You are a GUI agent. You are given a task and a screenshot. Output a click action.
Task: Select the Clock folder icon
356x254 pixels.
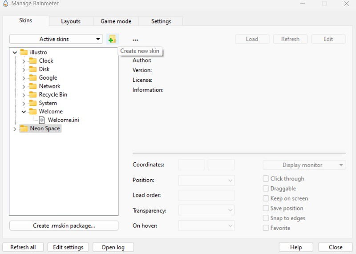(x=33, y=60)
